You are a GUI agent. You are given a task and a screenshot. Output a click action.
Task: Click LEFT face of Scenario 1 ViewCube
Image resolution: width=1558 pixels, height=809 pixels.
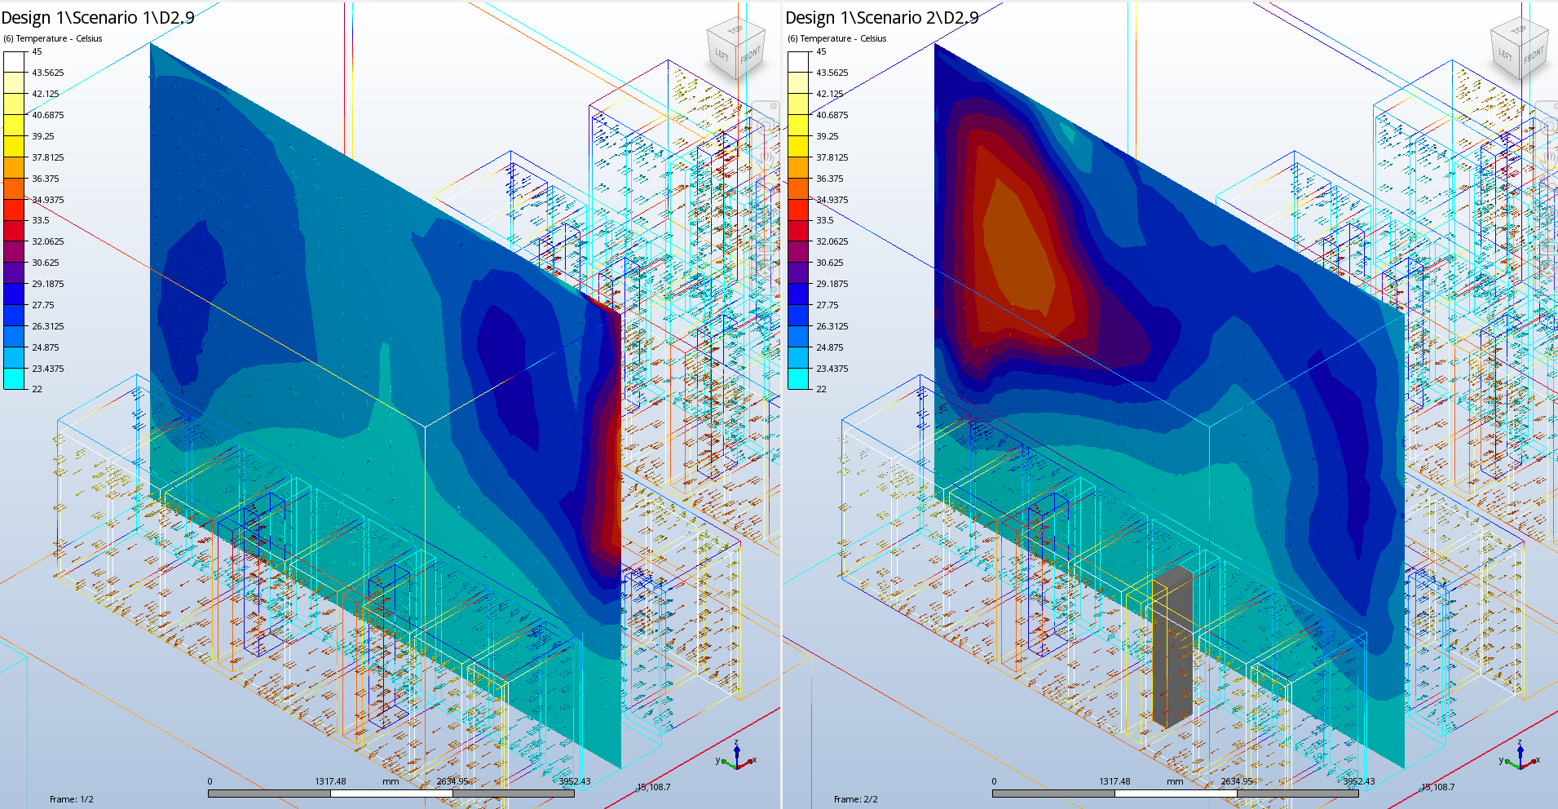tap(722, 55)
